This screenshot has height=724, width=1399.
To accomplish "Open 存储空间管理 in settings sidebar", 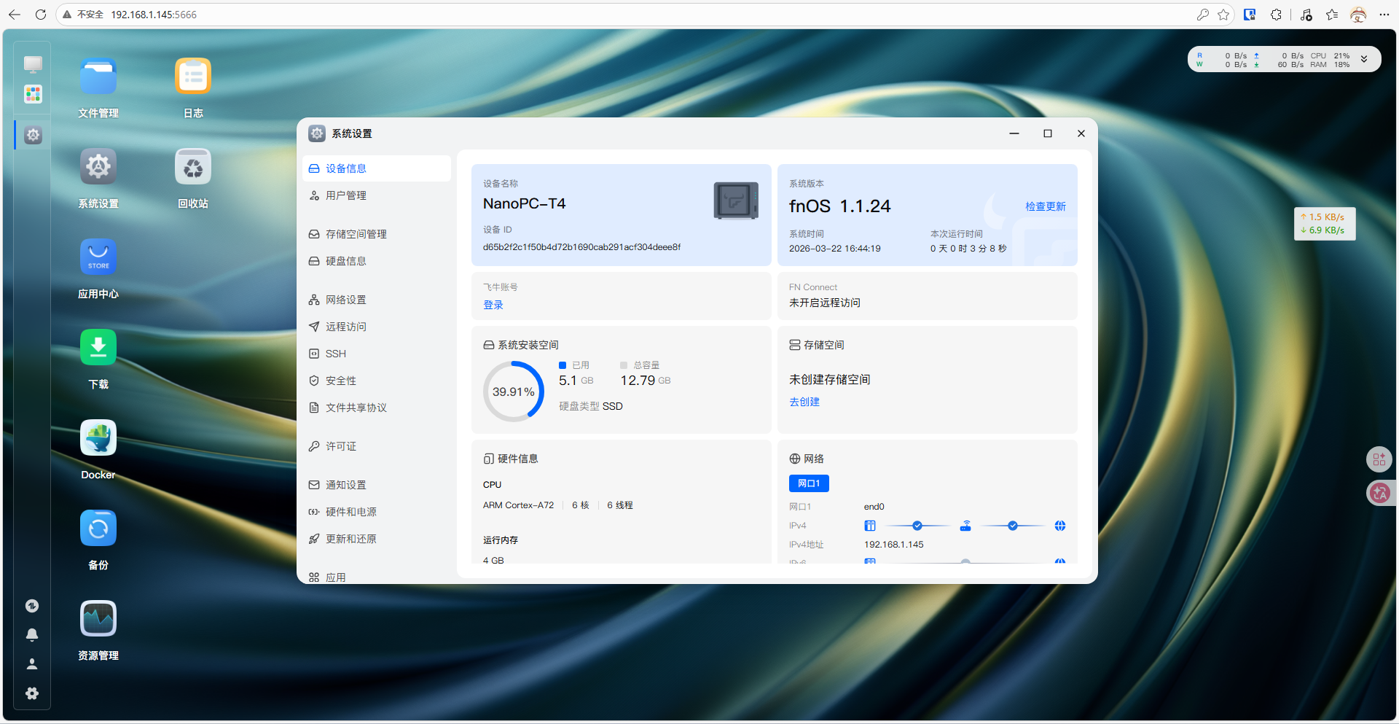I will 377,234.
